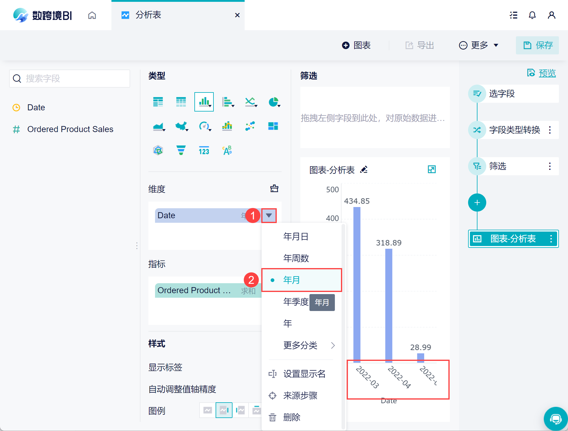
Task: Select 年季度 granularity
Action: [x=296, y=302]
